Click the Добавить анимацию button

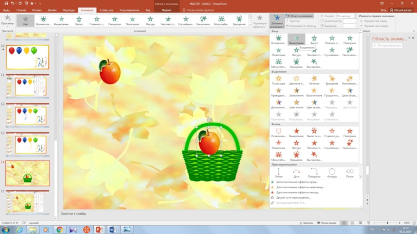point(277,22)
